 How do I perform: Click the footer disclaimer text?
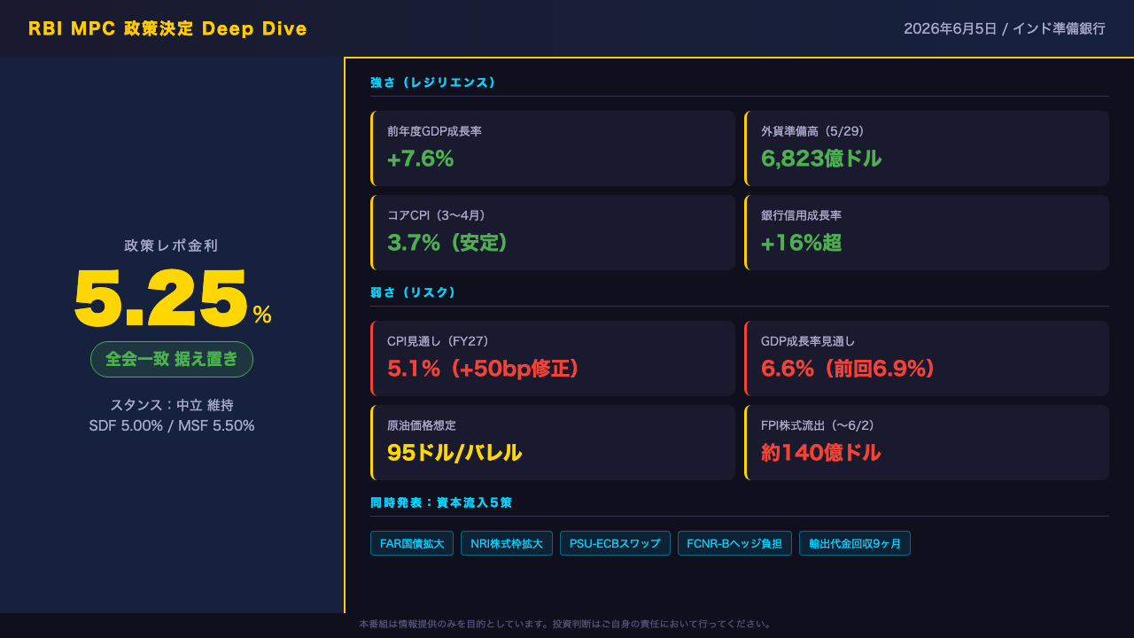click(567, 624)
